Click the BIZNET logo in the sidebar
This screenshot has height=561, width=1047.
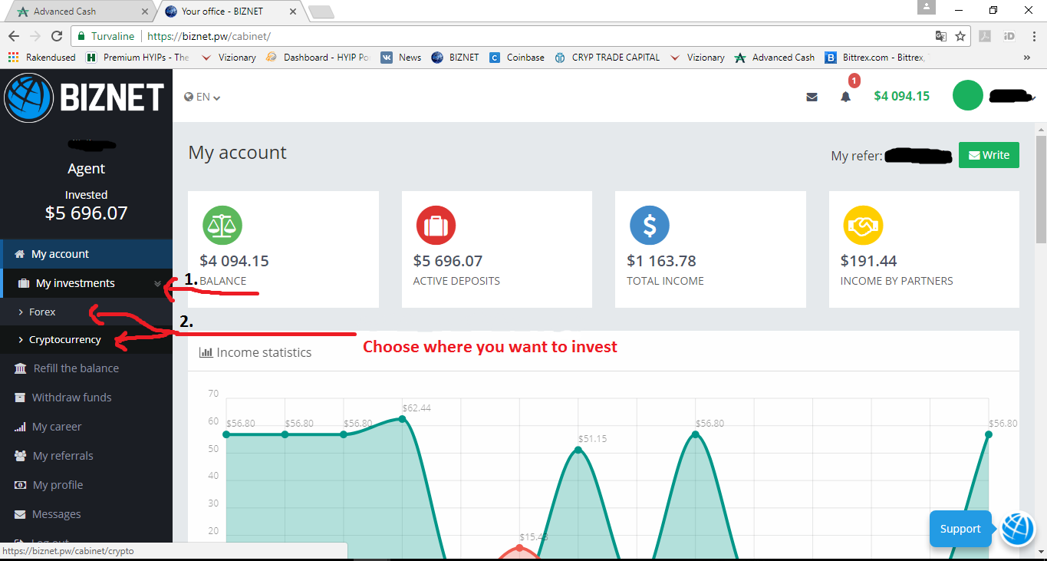pos(84,97)
